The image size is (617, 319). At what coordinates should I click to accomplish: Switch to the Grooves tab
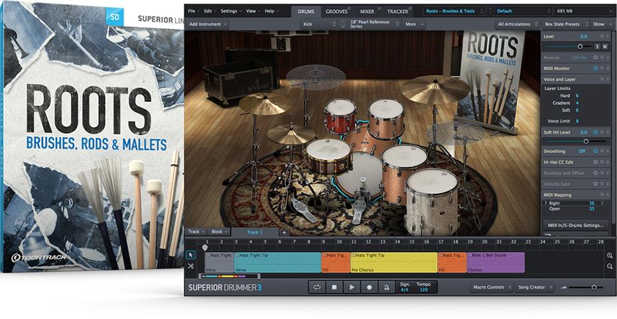click(336, 11)
